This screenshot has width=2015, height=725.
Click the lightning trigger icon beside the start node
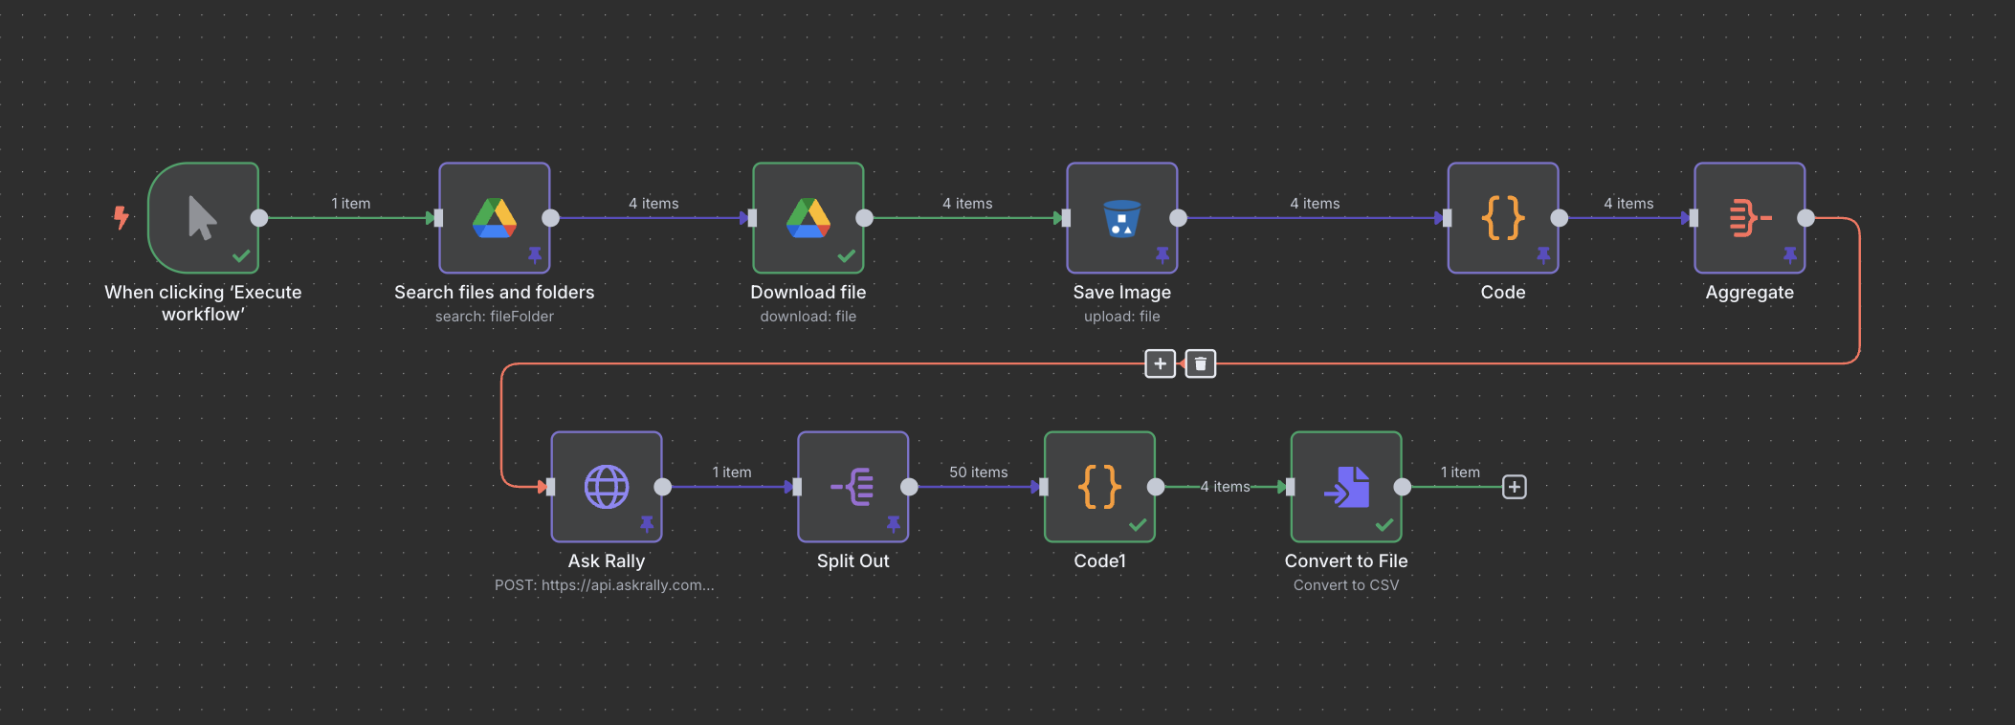(x=122, y=218)
